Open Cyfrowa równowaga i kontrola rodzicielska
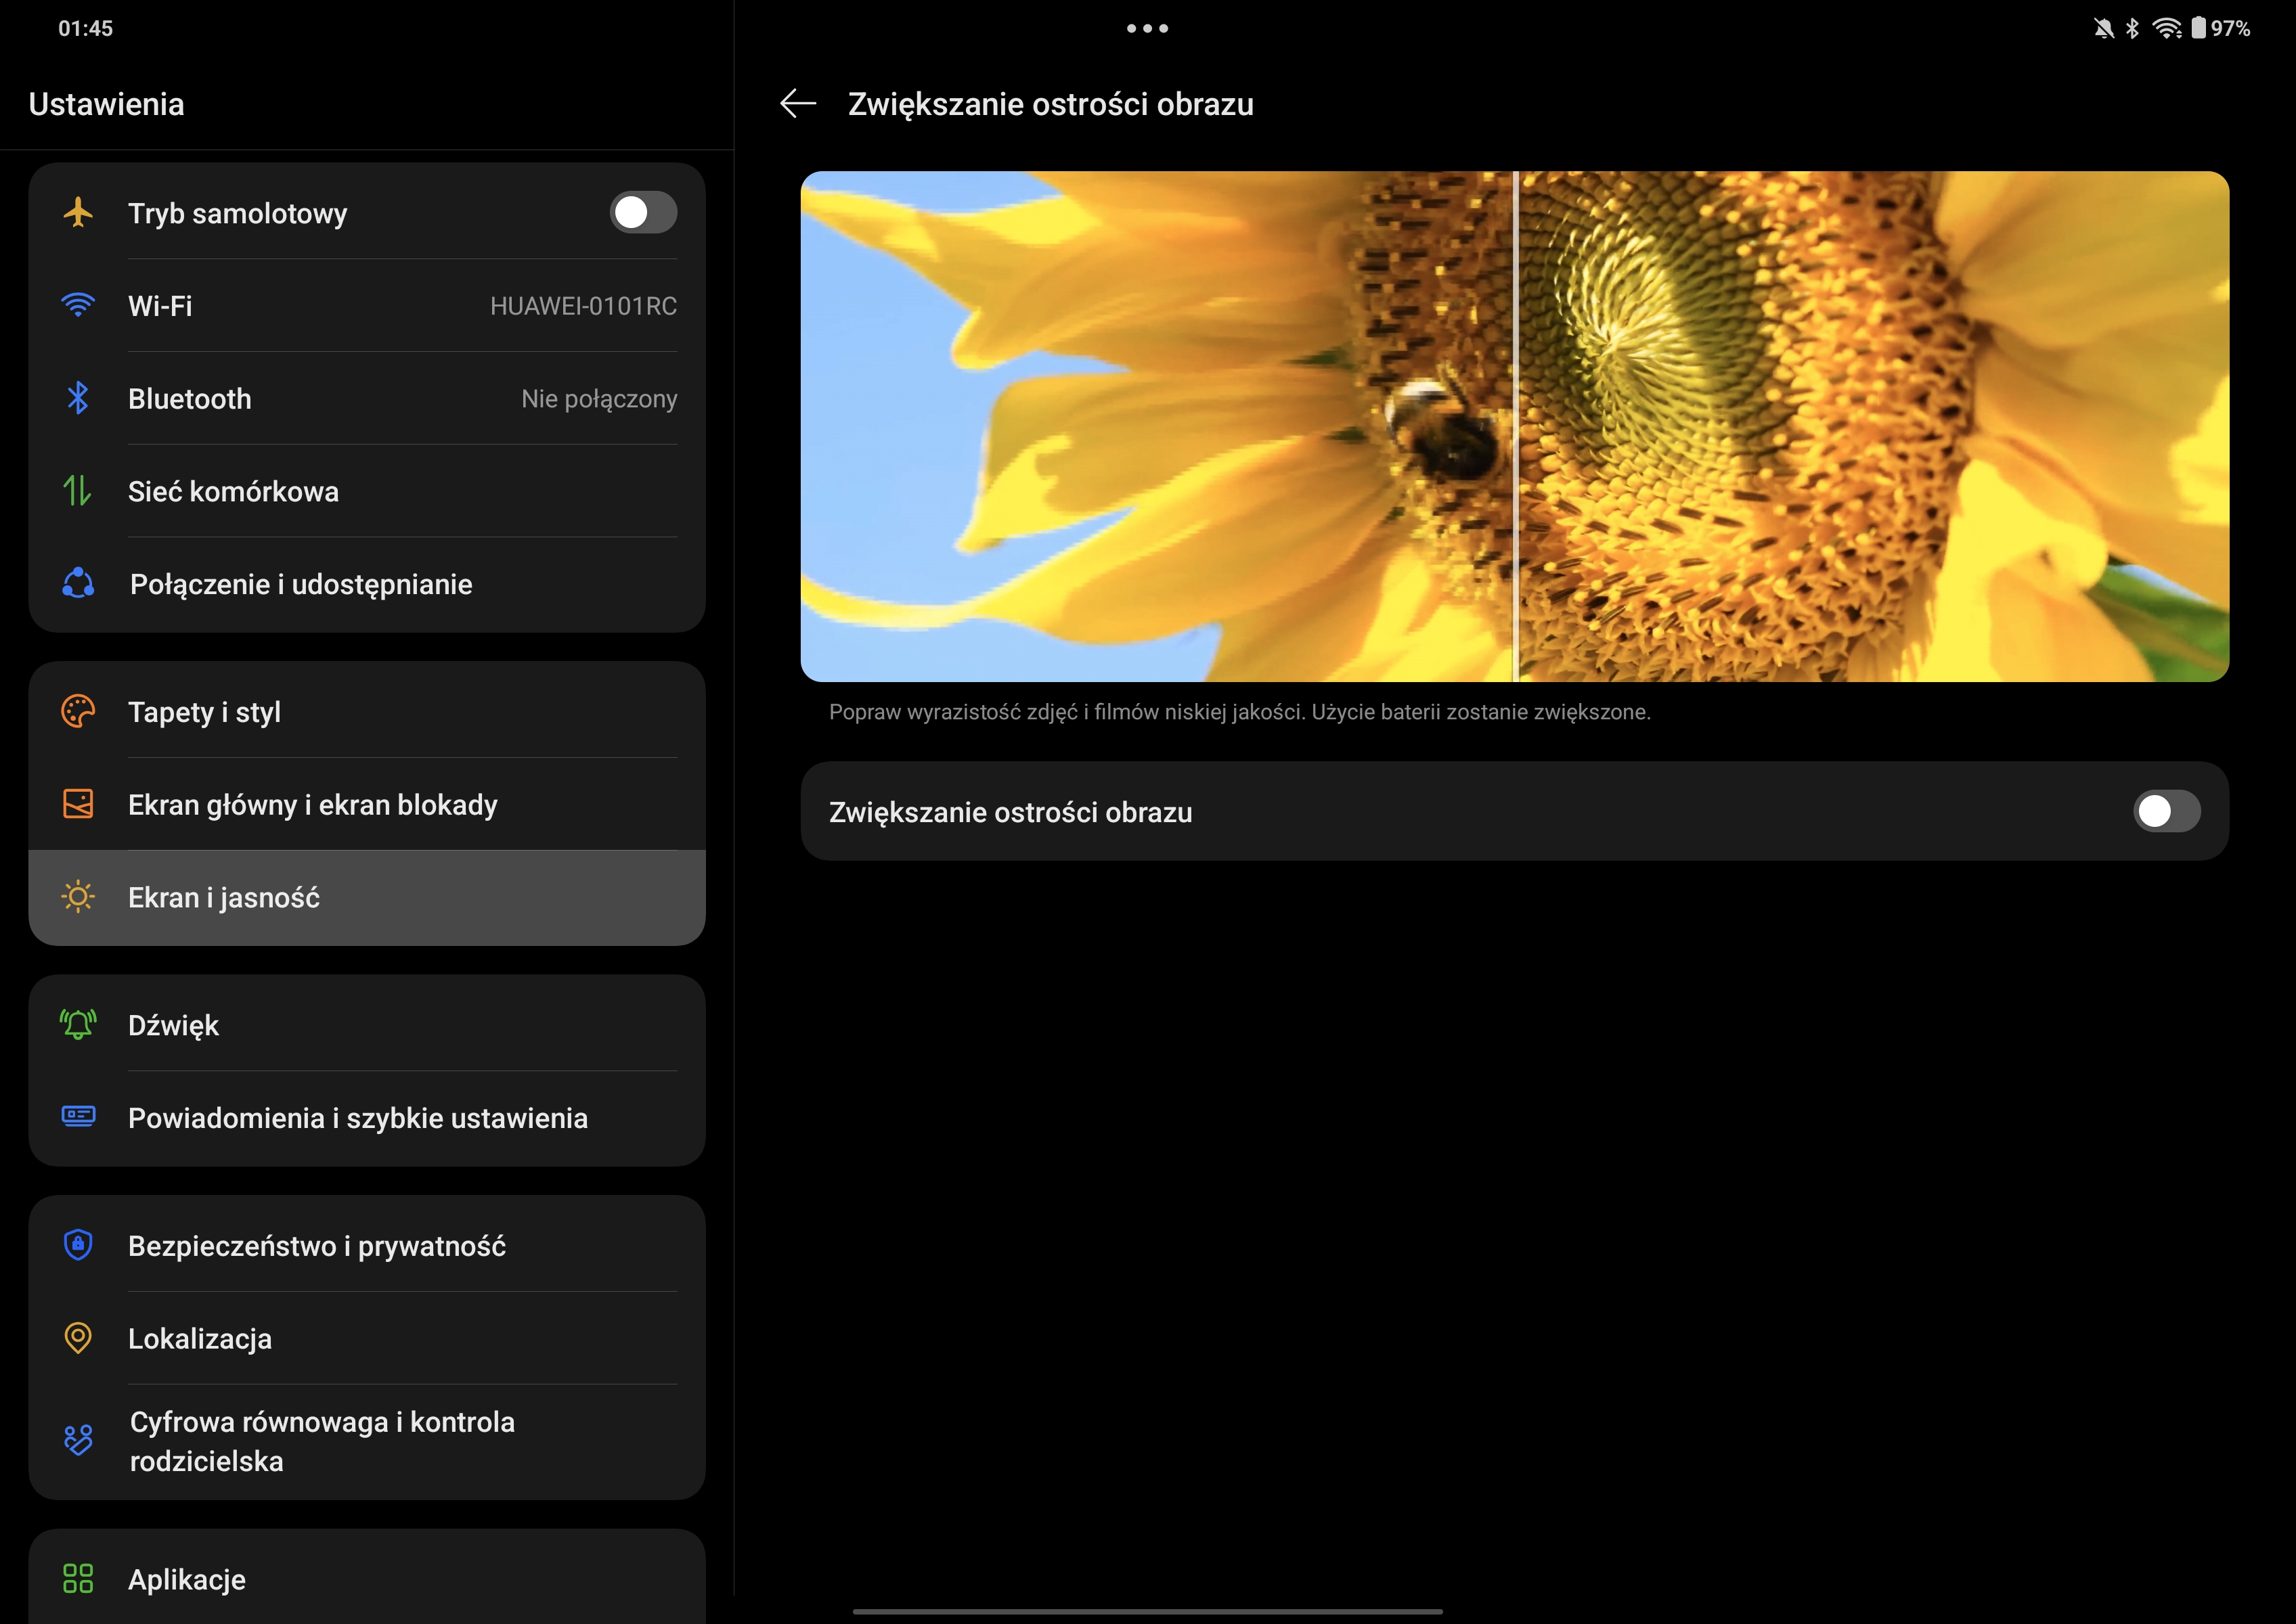Viewport: 2296px width, 1624px height. pos(322,1441)
